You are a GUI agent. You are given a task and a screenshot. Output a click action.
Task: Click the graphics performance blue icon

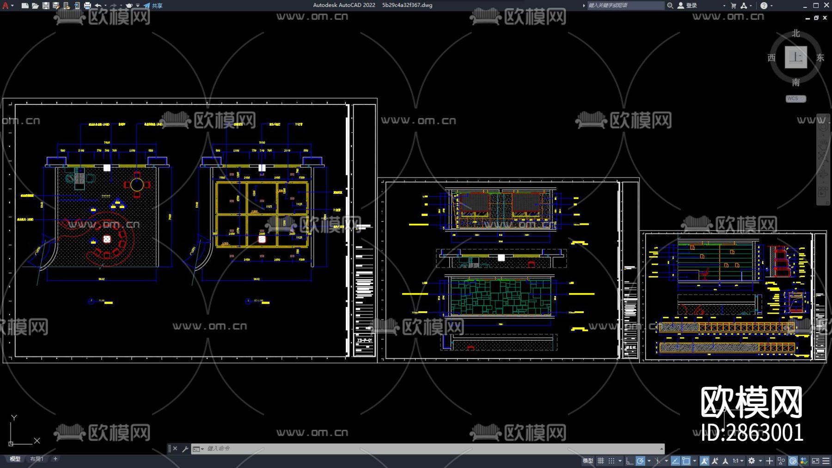[793, 461]
